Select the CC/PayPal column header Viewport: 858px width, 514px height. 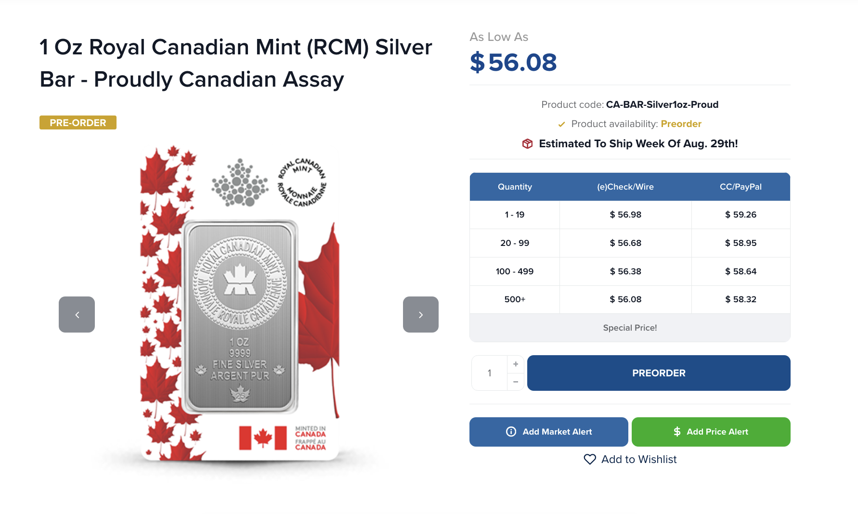click(741, 187)
